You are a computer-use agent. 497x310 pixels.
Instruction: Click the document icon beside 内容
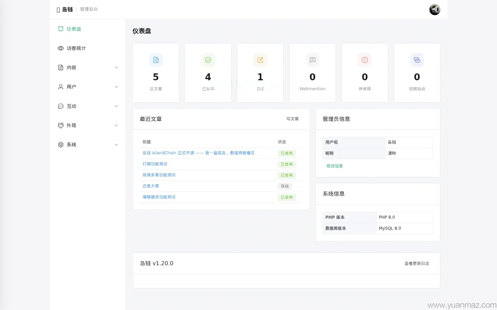61,68
